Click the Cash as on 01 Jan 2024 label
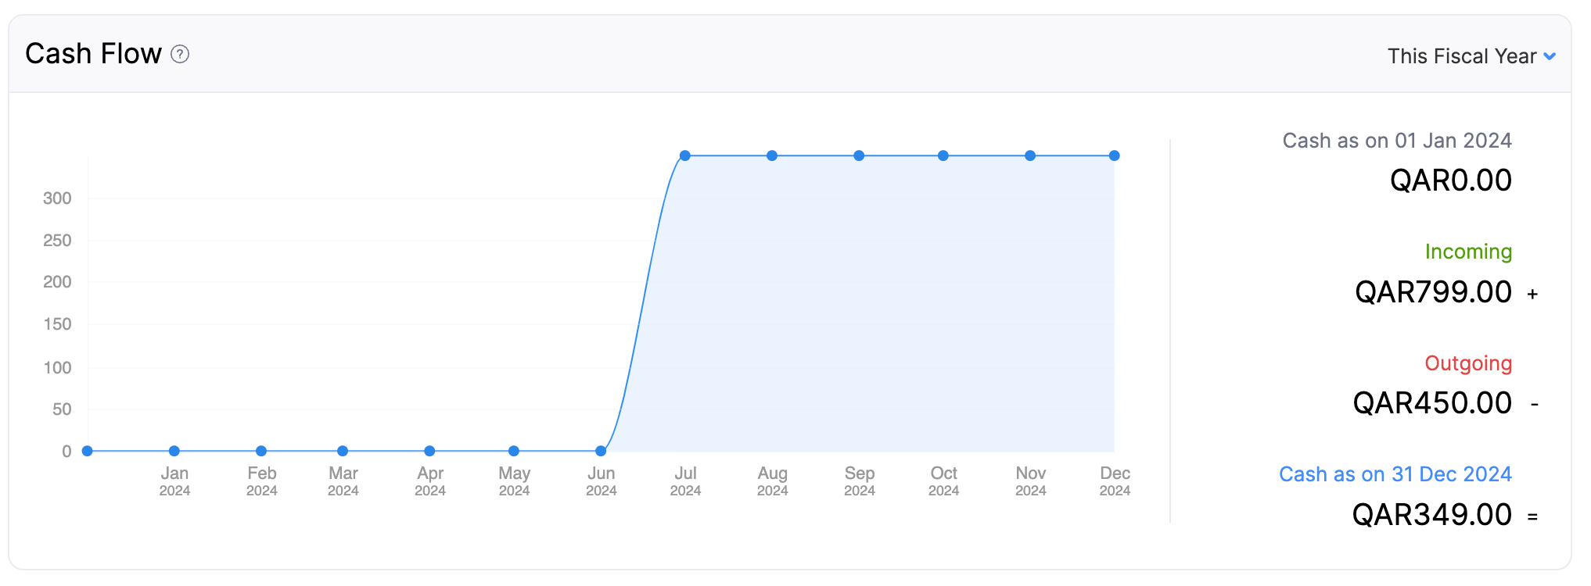Screen dimensions: 1591x586 point(1397,140)
